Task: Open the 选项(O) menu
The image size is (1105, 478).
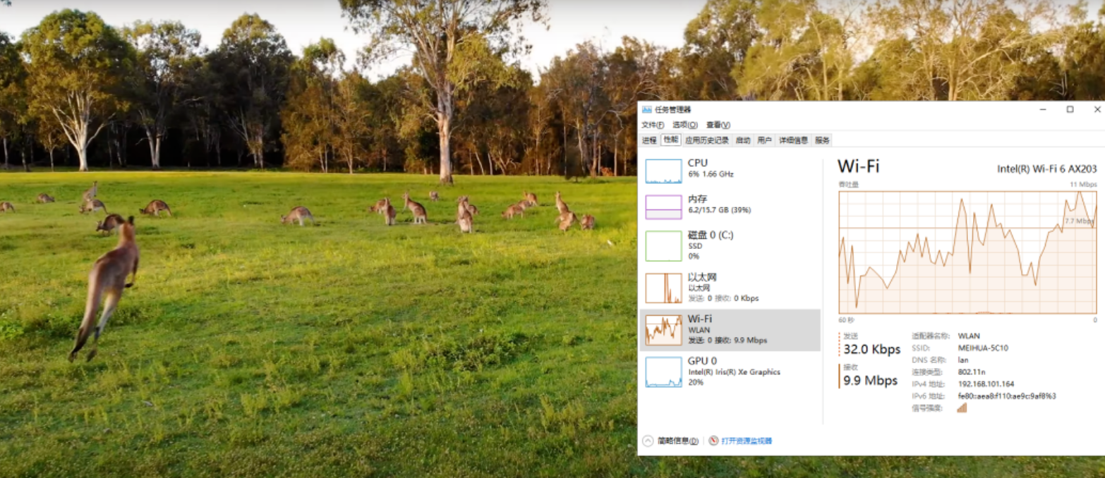Action: tap(684, 125)
